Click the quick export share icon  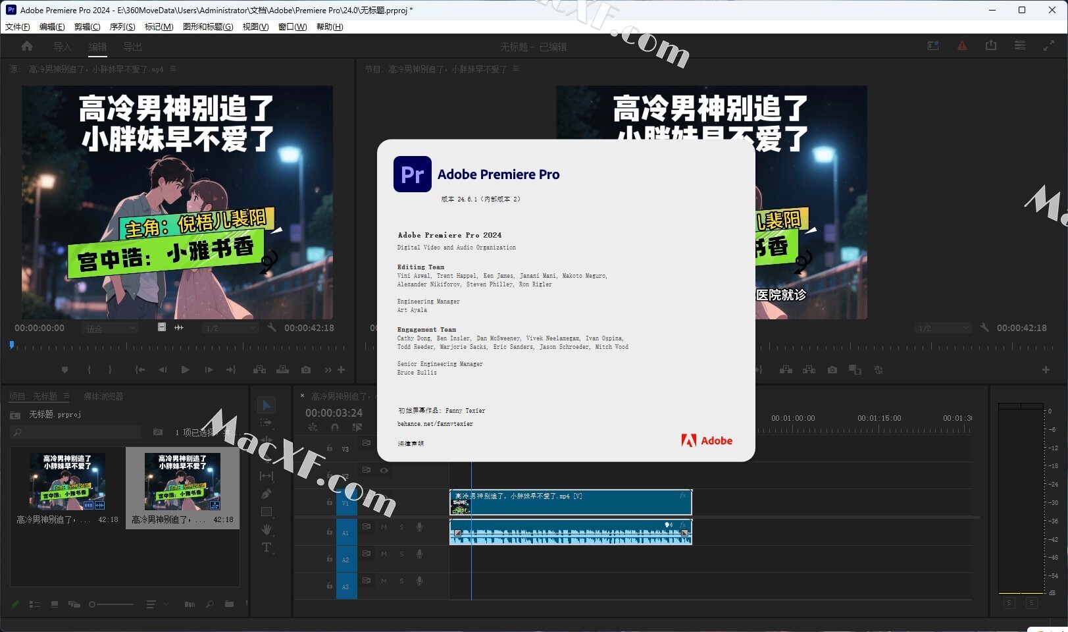pyautogui.click(x=991, y=45)
